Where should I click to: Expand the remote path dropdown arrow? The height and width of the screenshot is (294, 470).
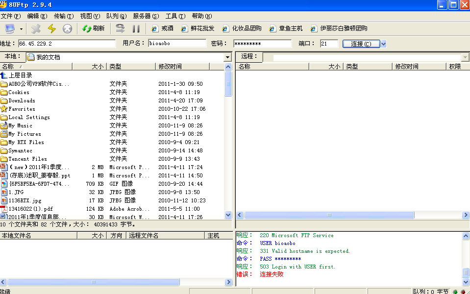click(x=465, y=57)
